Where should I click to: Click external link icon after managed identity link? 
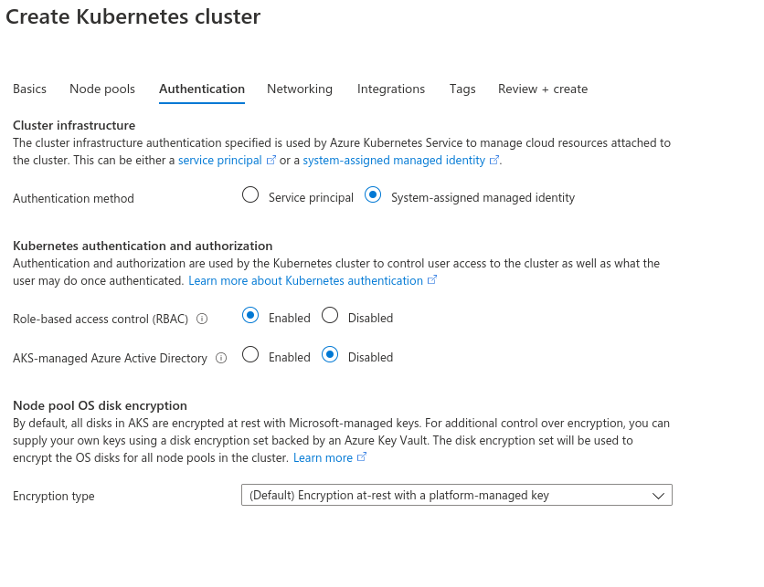(x=494, y=160)
